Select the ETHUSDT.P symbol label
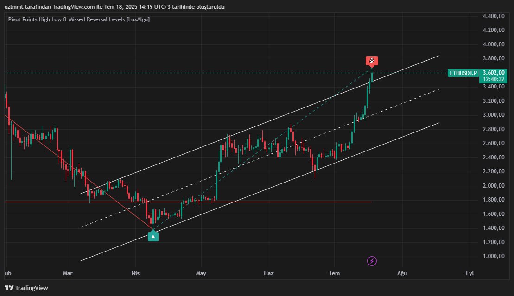Image resolution: width=514 pixels, height=296 pixels. coord(463,73)
